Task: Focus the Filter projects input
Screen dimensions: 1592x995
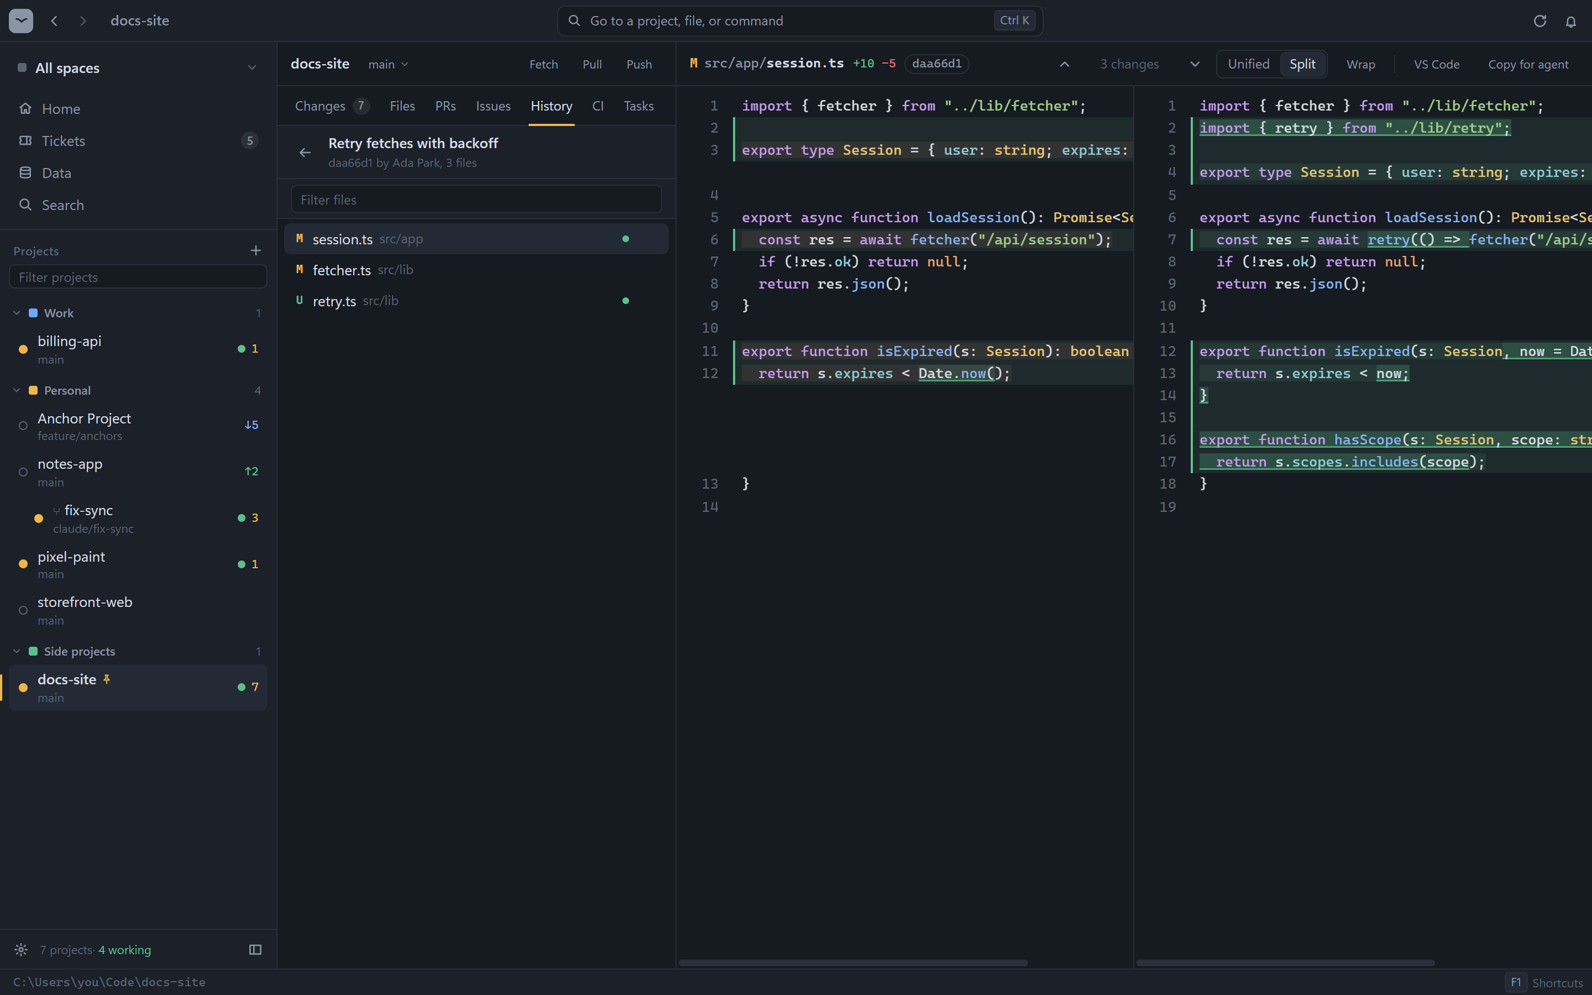Action: 138,277
